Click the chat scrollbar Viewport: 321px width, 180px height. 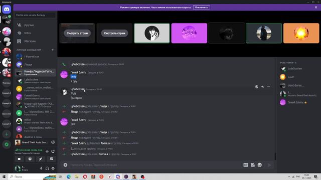(x=275, y=156)
